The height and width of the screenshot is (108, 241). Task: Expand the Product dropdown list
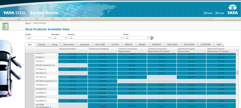tap(95, 38)
